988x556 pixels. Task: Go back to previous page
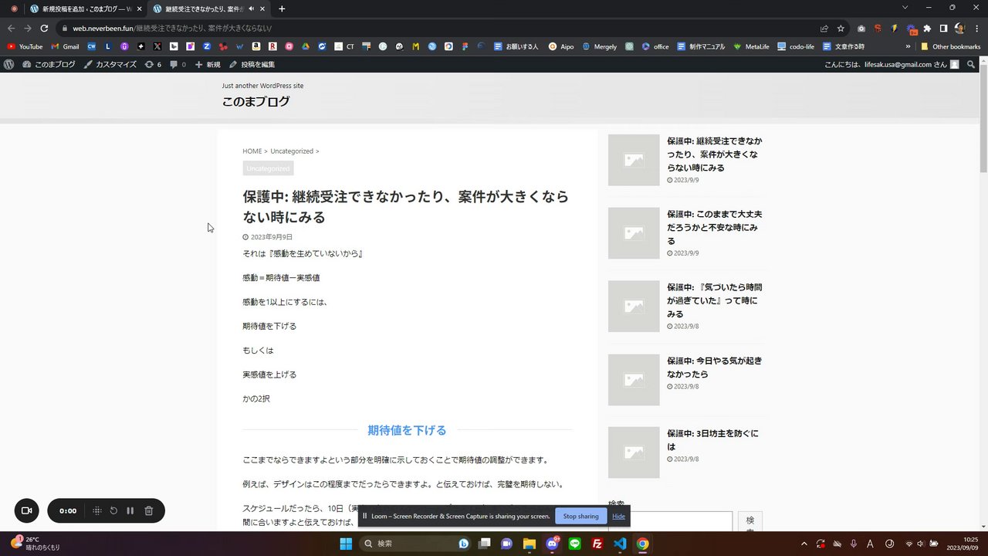(11, 28)
